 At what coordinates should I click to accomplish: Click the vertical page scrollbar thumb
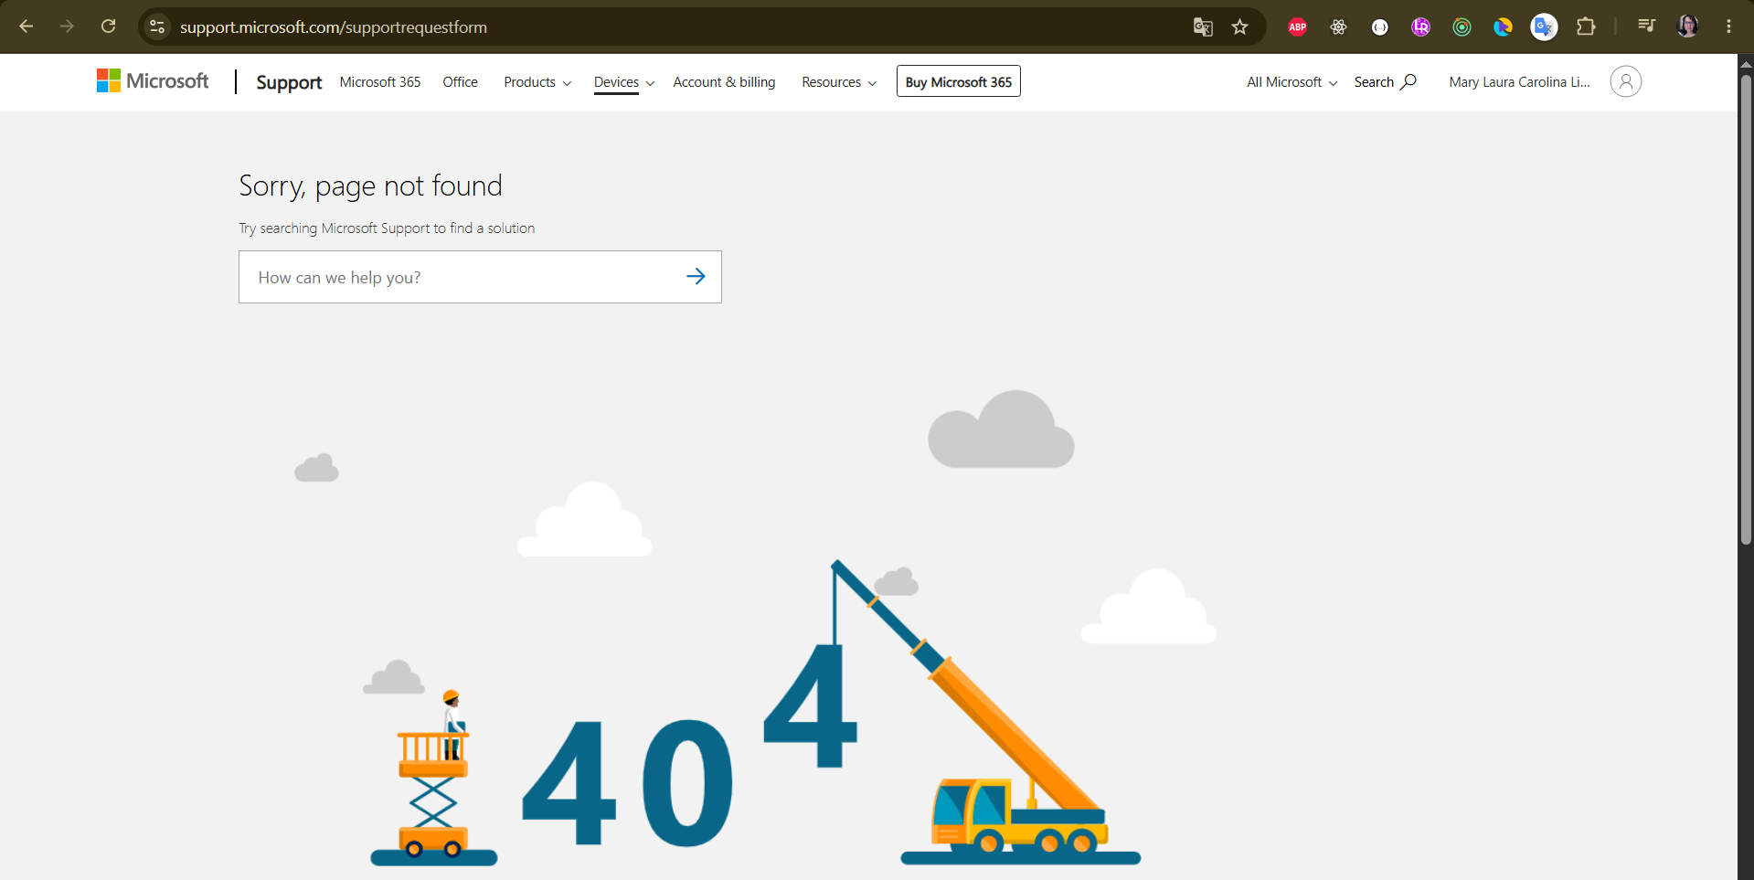point(1746,308)
